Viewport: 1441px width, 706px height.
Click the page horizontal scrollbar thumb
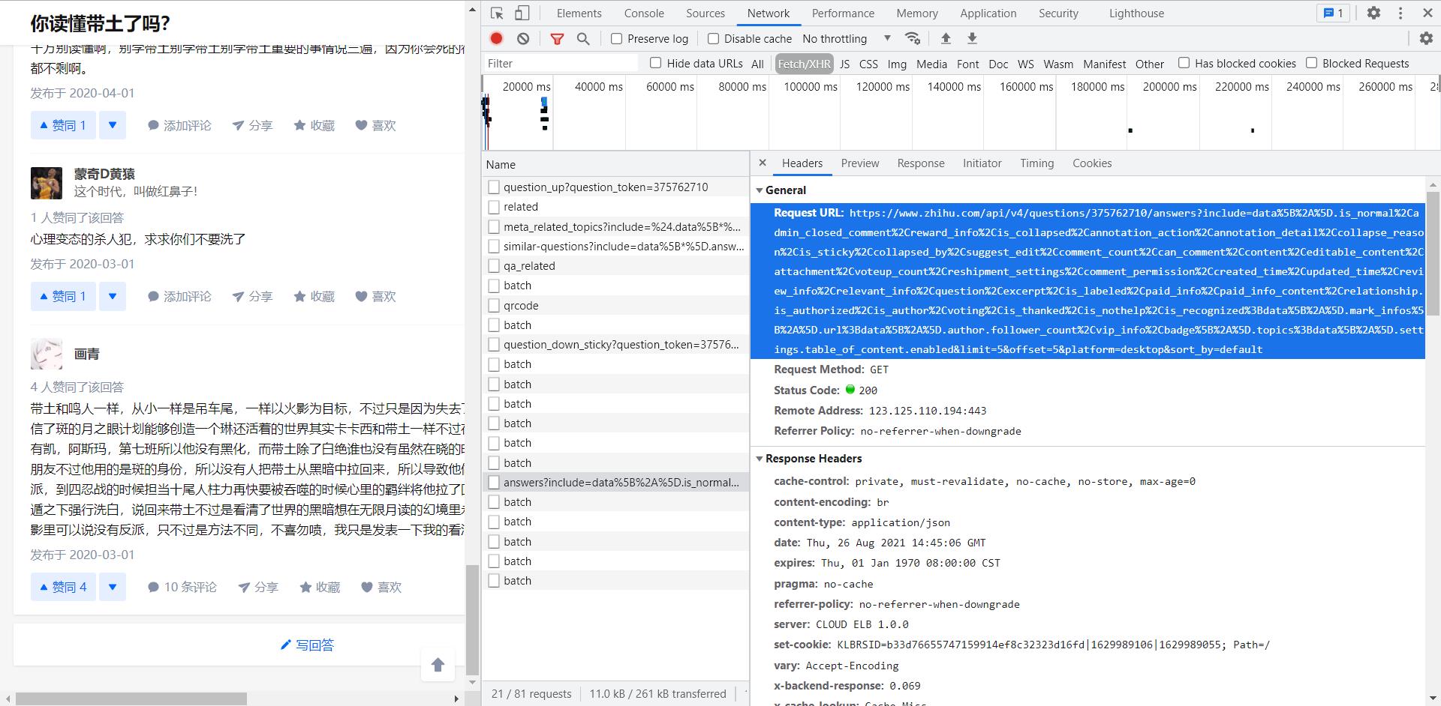131,699
